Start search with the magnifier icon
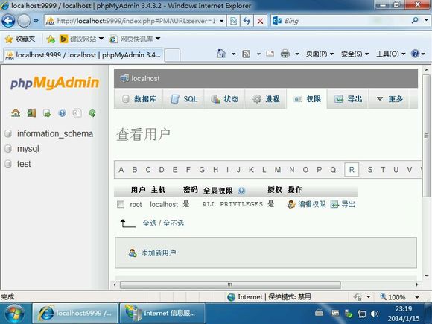432x324 pixels. [x=415, y=20]
